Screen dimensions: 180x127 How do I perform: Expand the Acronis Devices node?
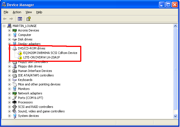[x=9, y=30]
